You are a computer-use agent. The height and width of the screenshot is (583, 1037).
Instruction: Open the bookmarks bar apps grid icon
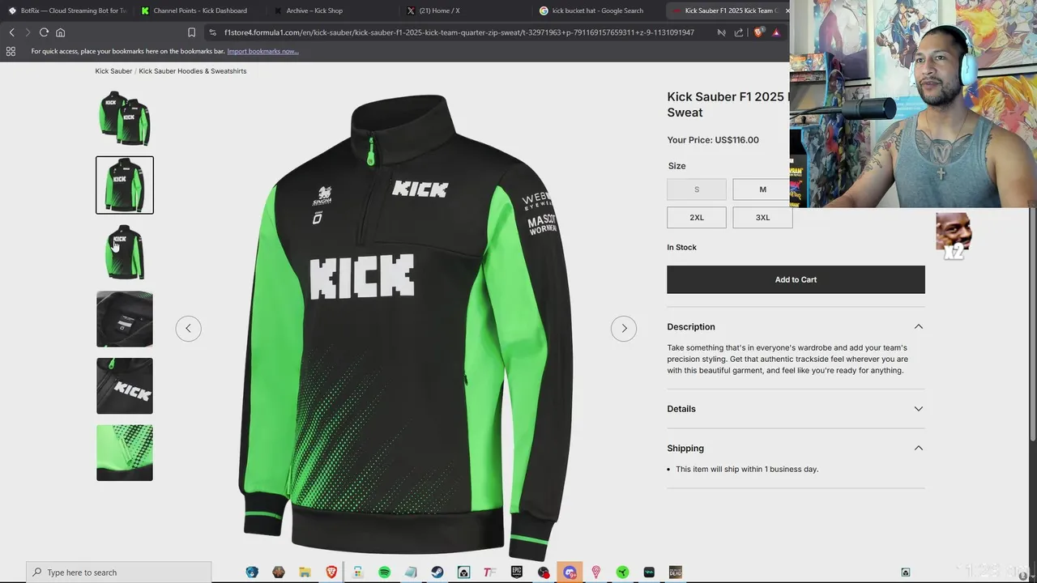11,51
